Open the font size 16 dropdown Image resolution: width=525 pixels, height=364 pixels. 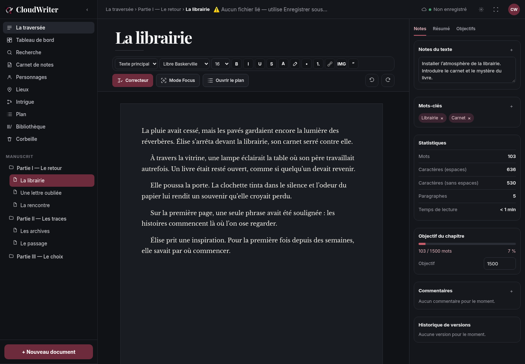[221, 64]
